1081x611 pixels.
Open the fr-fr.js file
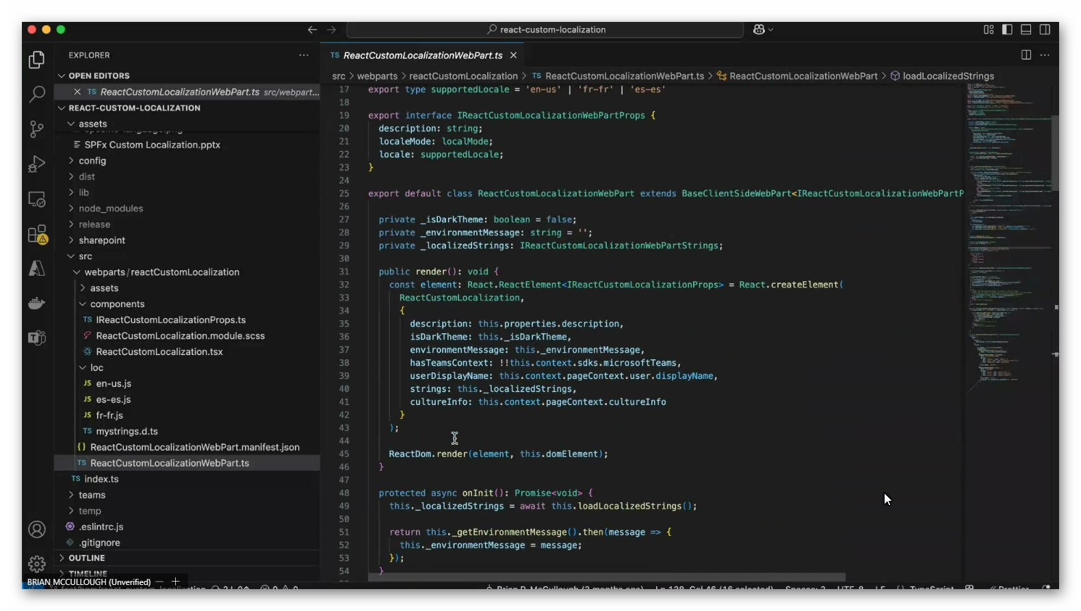(x=187, y=415)
